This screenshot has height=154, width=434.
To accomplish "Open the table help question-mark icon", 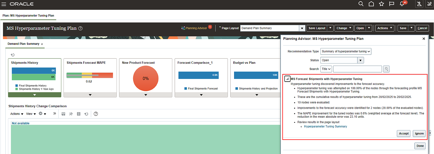I will (x=96, y=114).
